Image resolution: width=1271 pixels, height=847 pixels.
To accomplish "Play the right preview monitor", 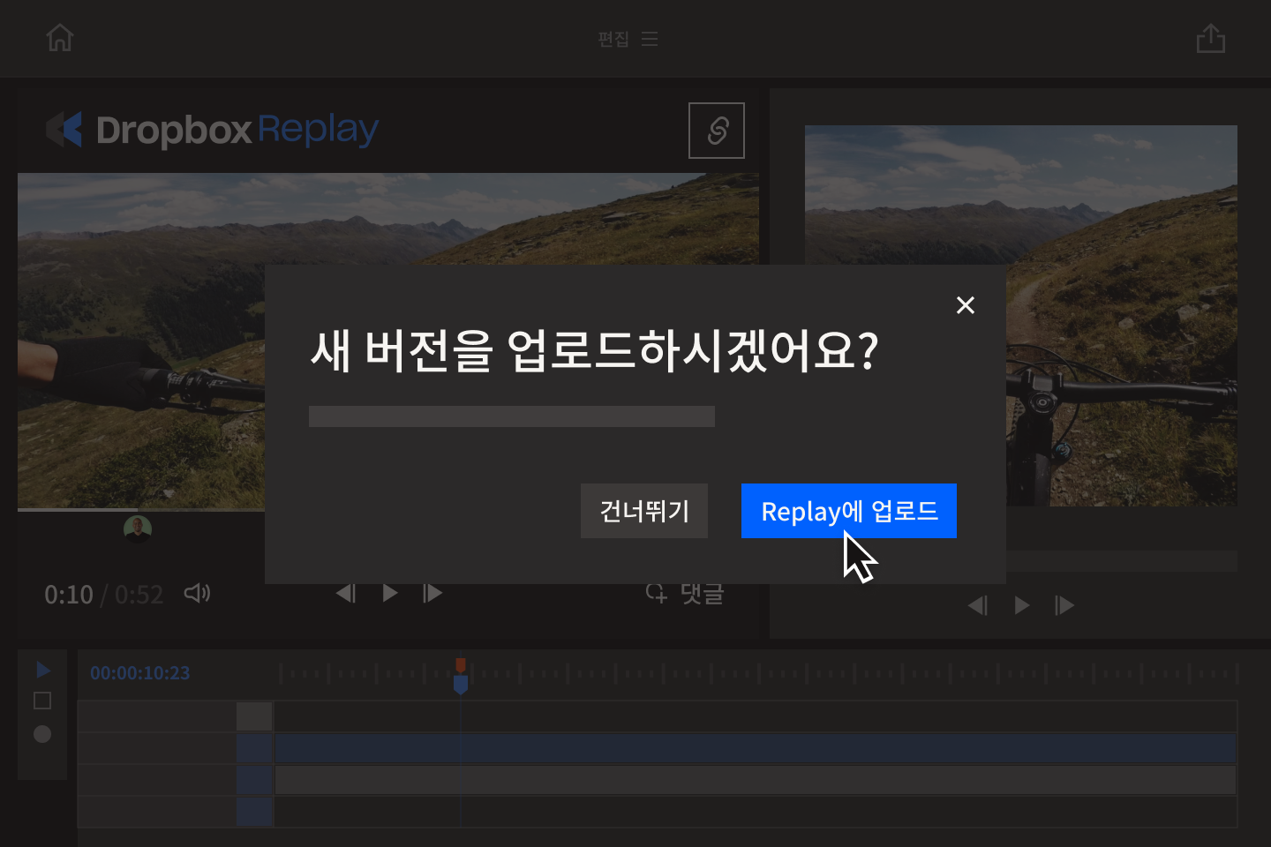I will click(x=1021, y=605).
